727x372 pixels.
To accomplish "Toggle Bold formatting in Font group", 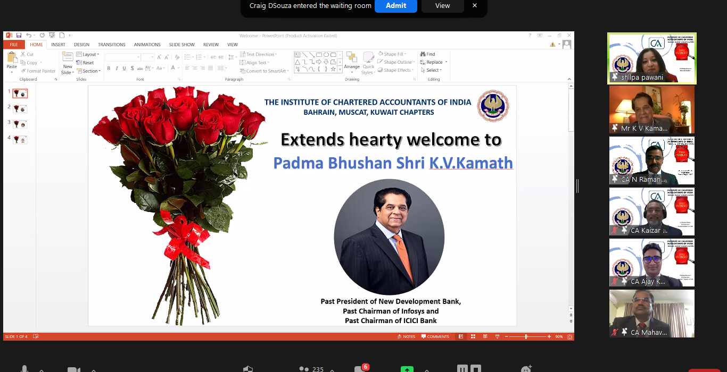I will [109, 68].
